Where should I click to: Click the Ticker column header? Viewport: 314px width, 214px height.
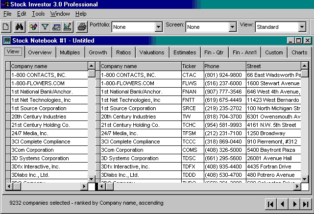click(x=192, y=66)
